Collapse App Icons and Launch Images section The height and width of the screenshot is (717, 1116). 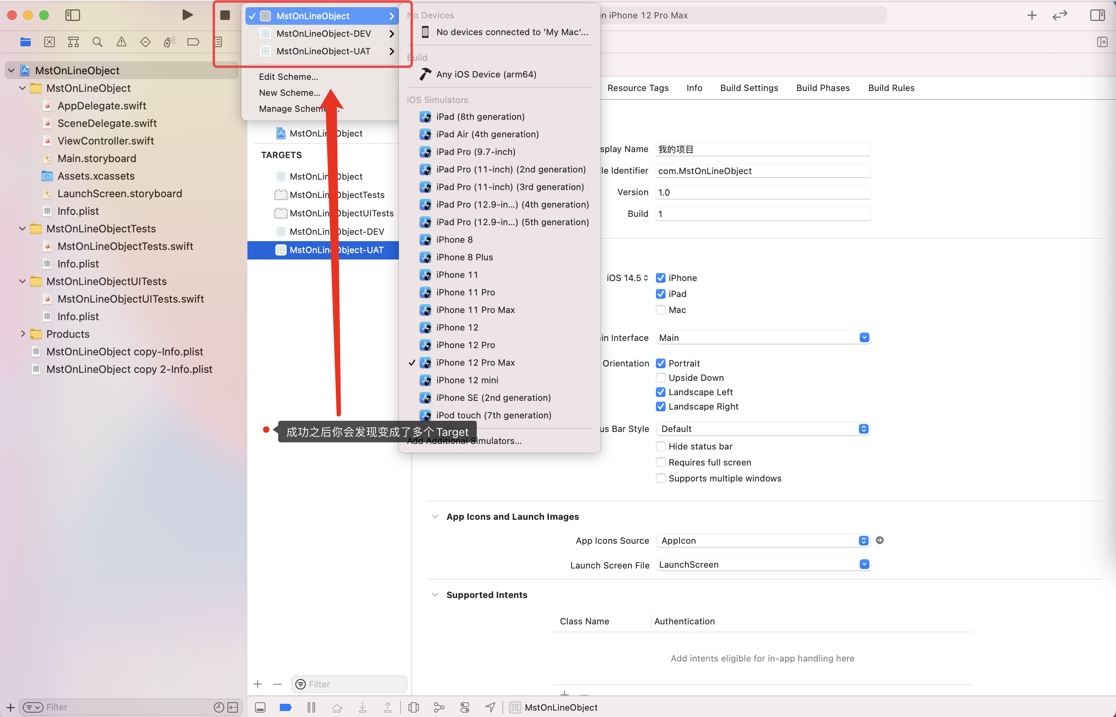[x=435, y=517]
